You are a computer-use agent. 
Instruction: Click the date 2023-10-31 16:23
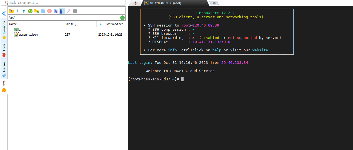coord(110,35)
